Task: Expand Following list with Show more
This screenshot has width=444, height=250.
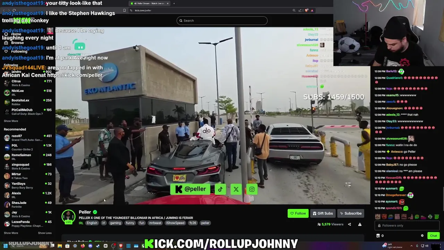Action: [11, 121]
